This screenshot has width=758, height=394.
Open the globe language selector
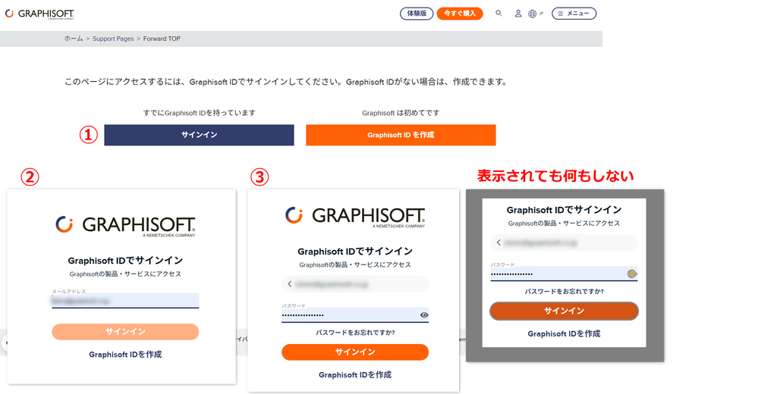(532, 14)
